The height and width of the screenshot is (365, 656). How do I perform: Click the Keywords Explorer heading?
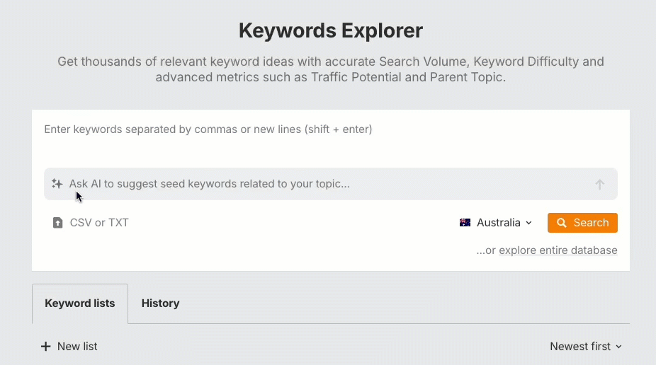tap(331, 30)
